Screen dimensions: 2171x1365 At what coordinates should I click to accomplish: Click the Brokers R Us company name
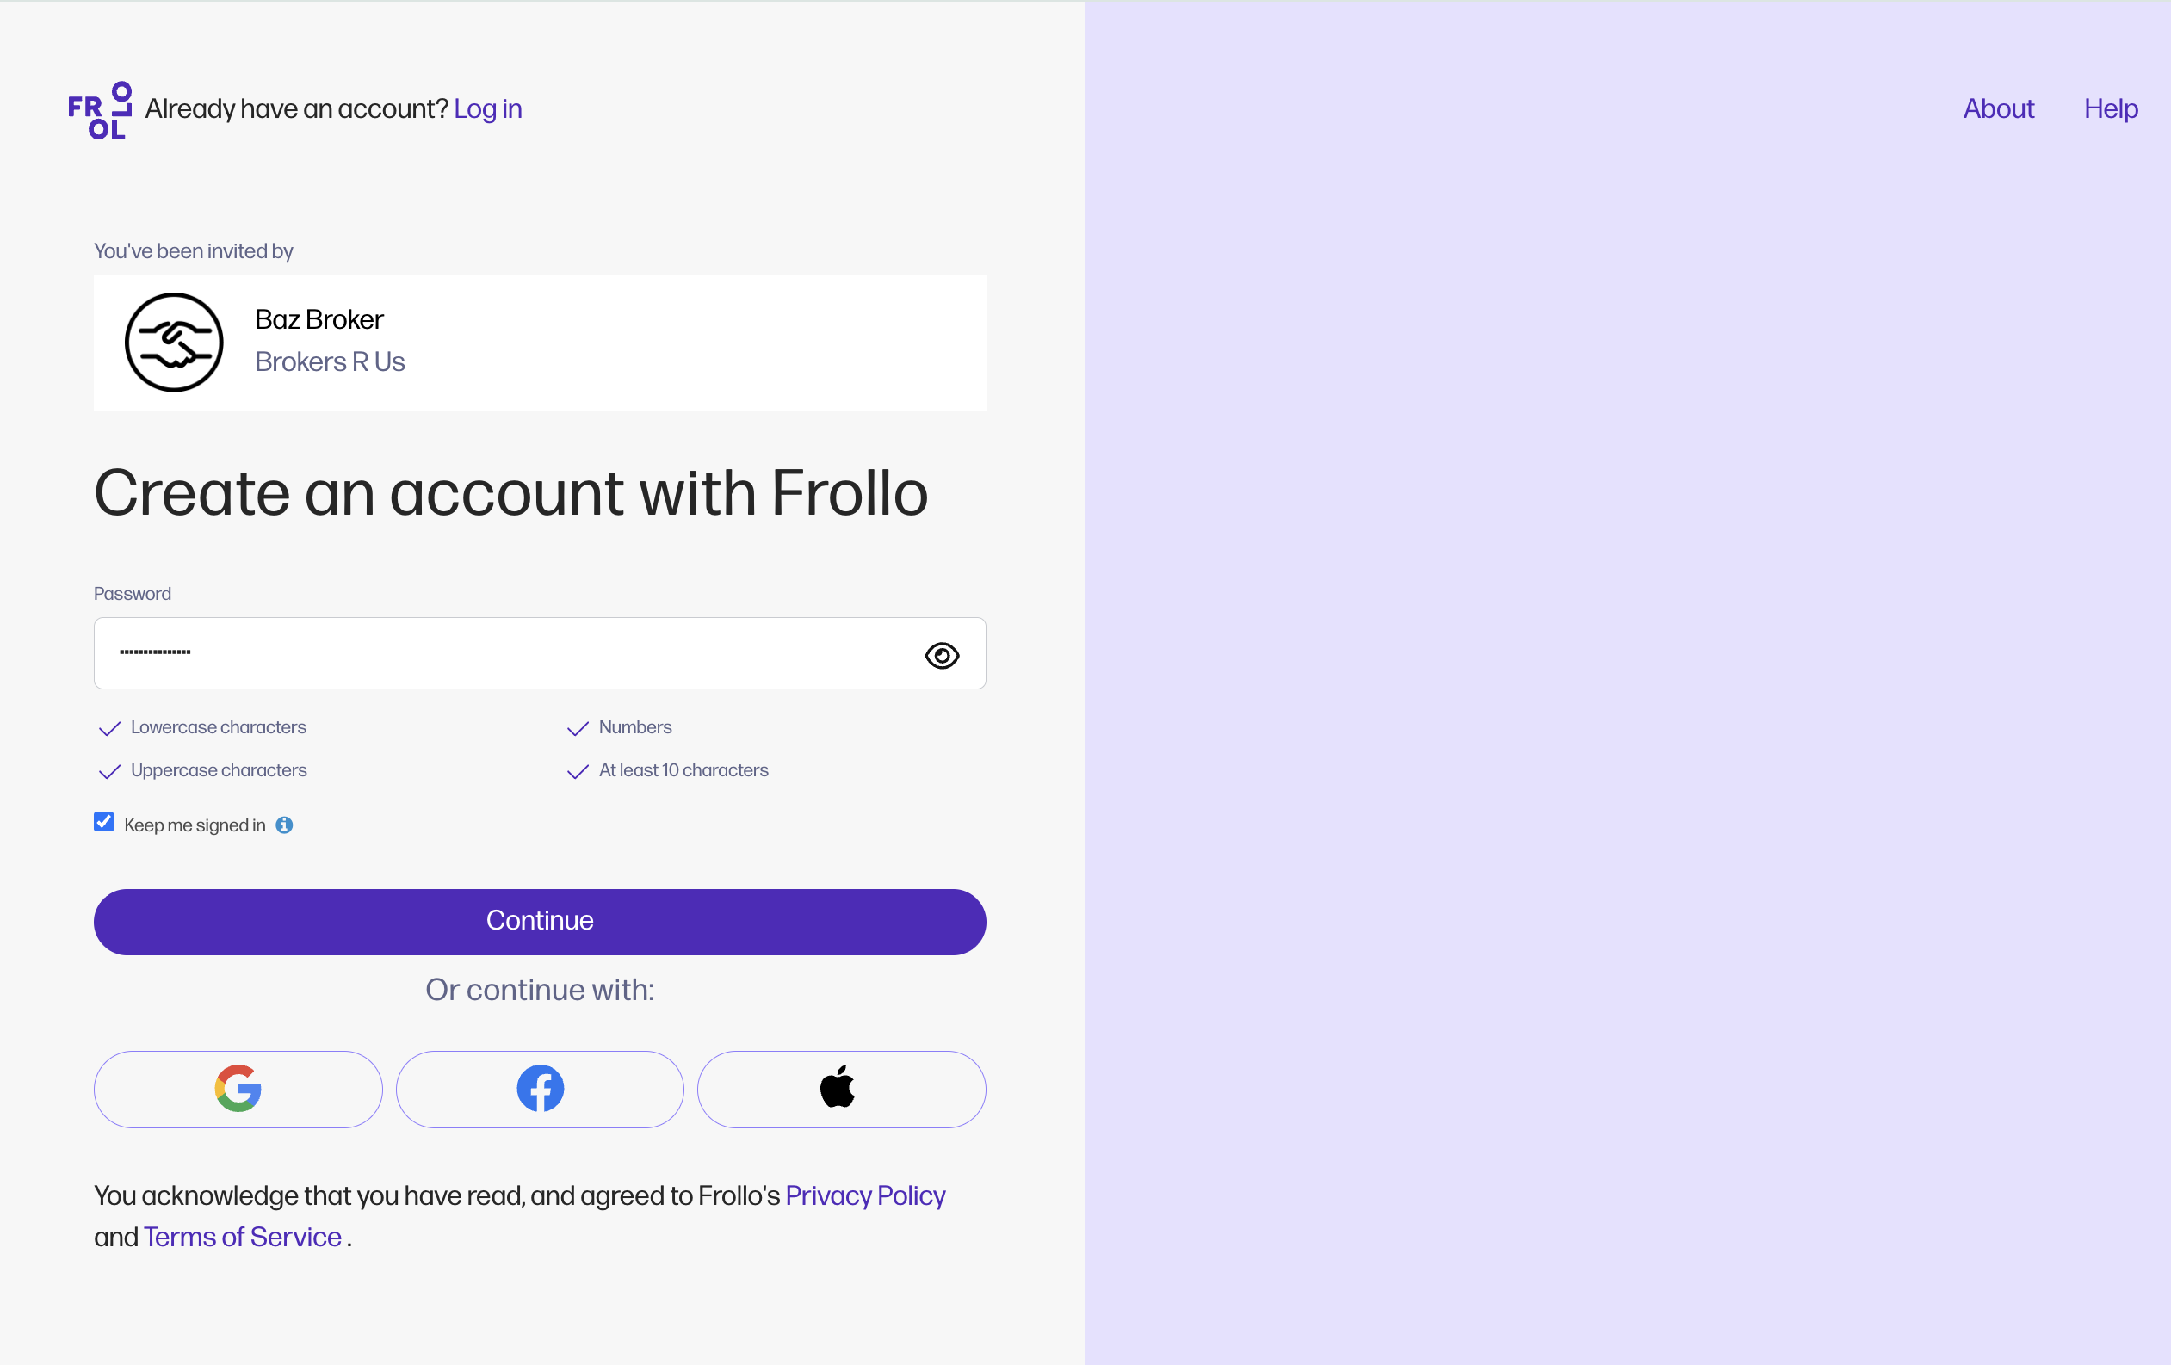click(330, 361)
